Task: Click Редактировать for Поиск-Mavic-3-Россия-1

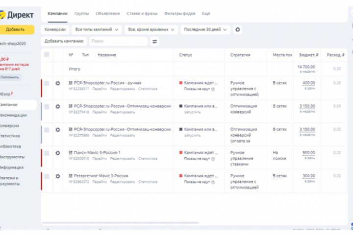Action: pyautogui.click(x=123, y=159)
